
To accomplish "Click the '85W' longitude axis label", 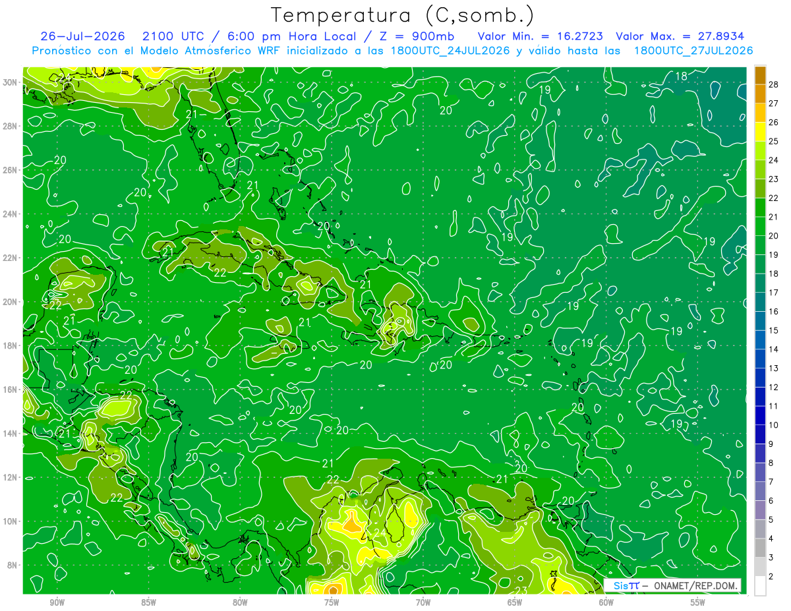I will [148, 602].
